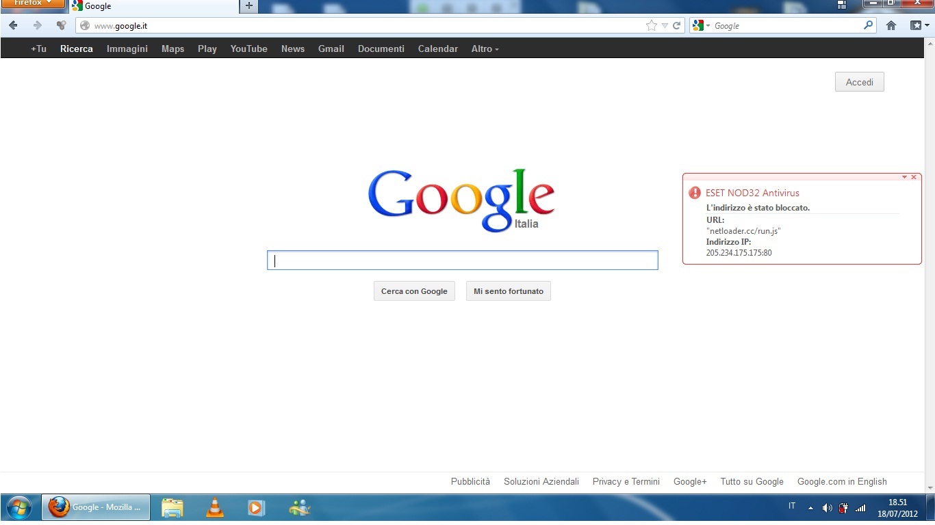935x525 pixels.
Task: Open Gmail in Google bar
Action: click(x=331, y=49)
